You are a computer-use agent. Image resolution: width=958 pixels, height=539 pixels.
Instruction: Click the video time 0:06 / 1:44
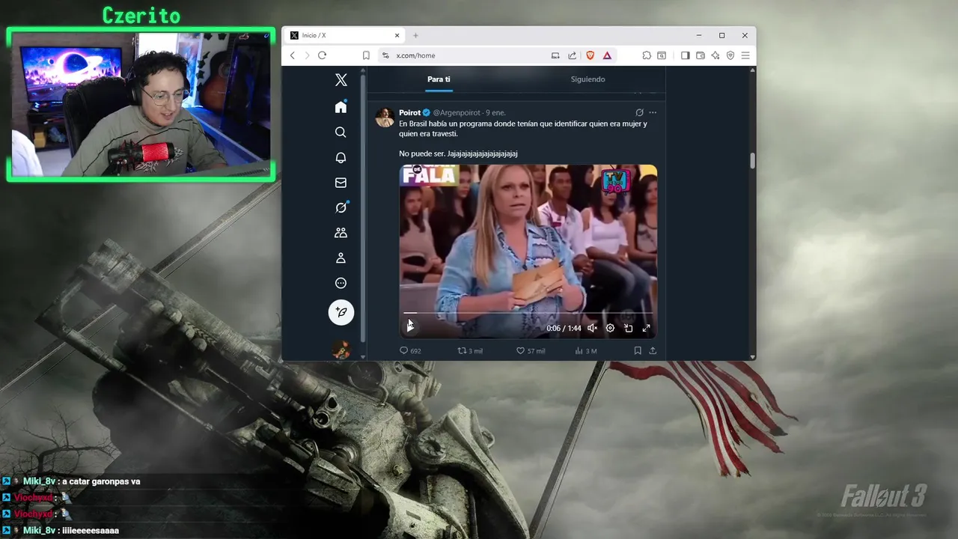[564, 328]
